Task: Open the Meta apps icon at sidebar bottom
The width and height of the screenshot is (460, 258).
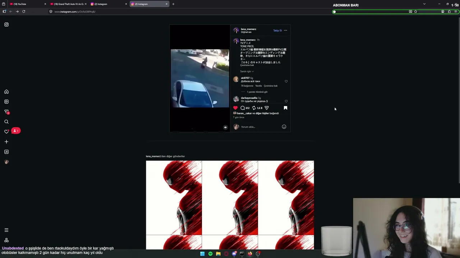Action: (x=6, y=240)
